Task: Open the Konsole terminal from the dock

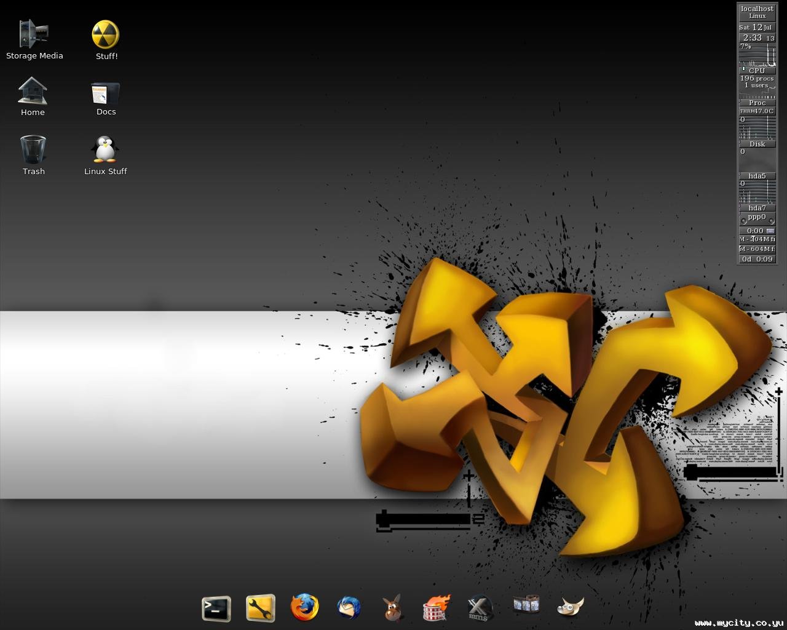Action: click(x=216, y=608)
